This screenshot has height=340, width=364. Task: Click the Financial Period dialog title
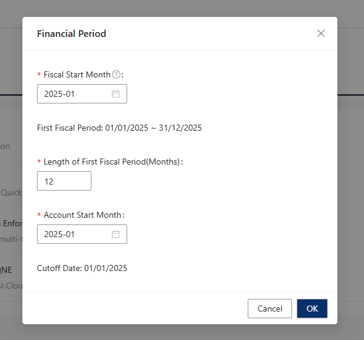[71, 34]
